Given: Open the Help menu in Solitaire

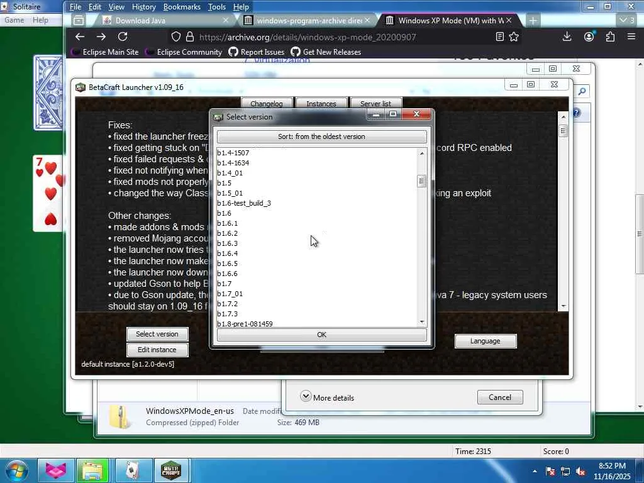Looking at the screenshot, I should click(x=40, y=20).
